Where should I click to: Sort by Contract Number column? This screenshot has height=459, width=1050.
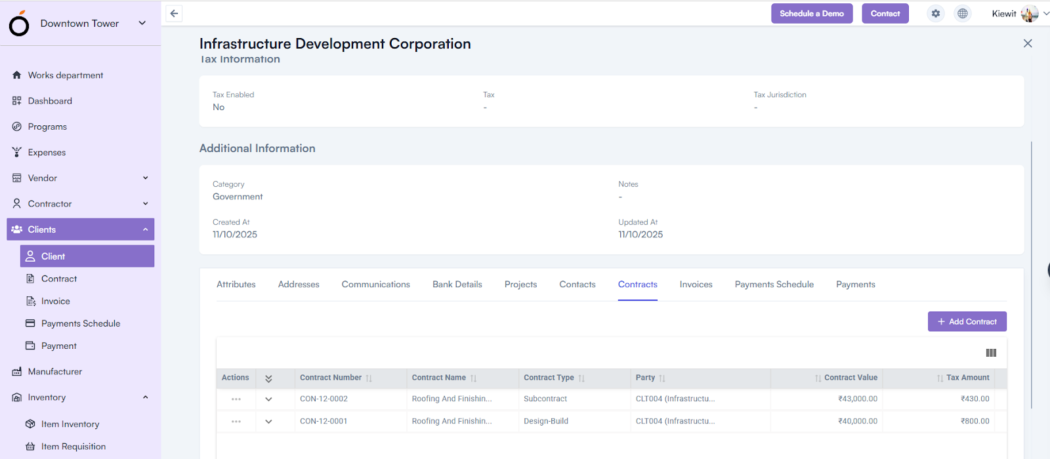click(369, 378)
